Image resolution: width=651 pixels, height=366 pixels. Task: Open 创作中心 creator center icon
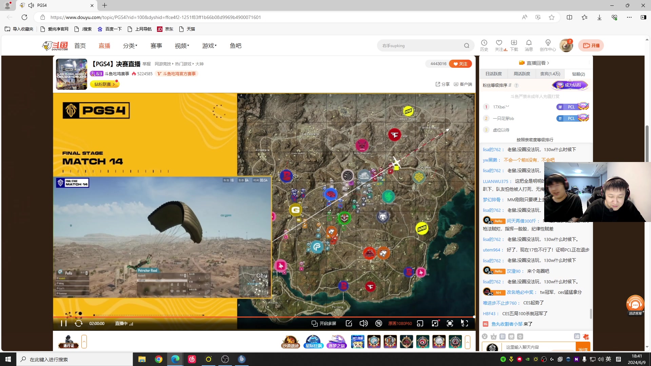pyautogui.click(x=548, y=45)
